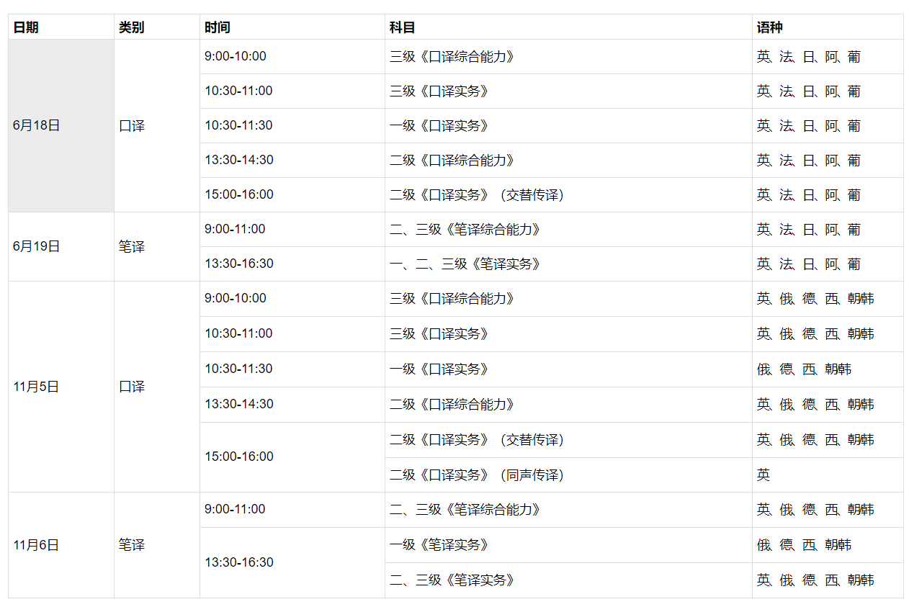
Task: Click 一、二、三级《笔译实务》 cell
Action: [465, 264]
